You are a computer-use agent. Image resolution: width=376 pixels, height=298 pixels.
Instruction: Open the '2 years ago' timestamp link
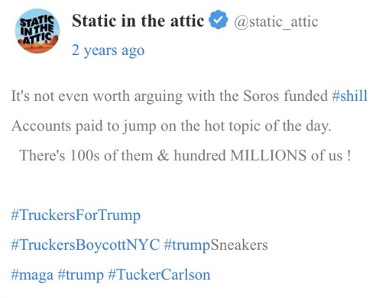[108, 50]
